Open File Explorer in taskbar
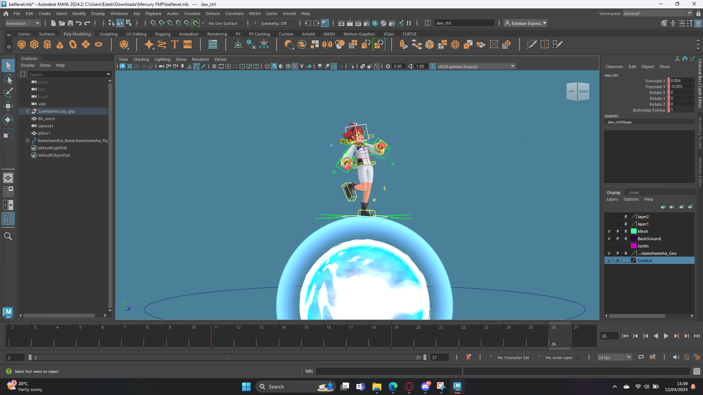Image resolution: width=703 pixels, height=395 pixels. pyautogui.click(x=377, y=387)
